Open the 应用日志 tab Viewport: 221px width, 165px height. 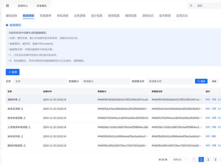point(182,16)
